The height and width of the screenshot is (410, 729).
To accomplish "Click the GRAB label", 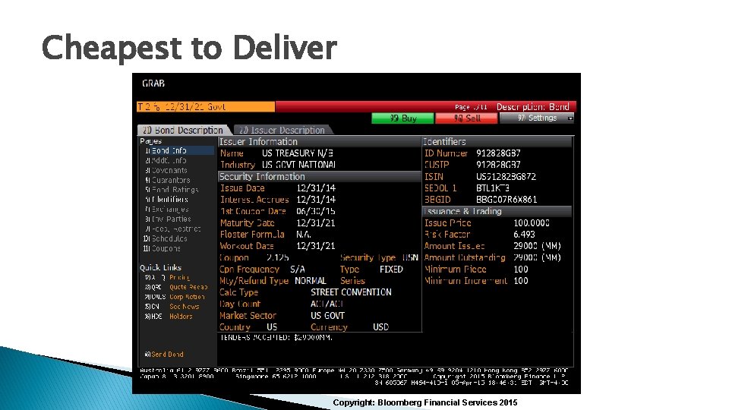I will tap(153, 84).
